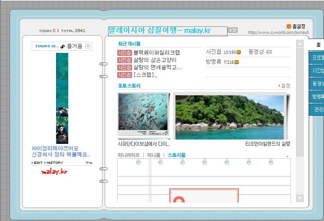Click the new-item badge beside 사진첩 13/193
Image resolution: width=324 pixels, height=221 pixels.
238,52
